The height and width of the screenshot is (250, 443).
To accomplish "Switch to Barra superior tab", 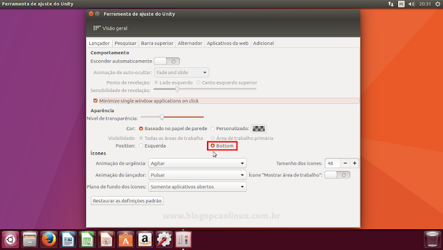I will pyautogui.click(x=157, y=43).
